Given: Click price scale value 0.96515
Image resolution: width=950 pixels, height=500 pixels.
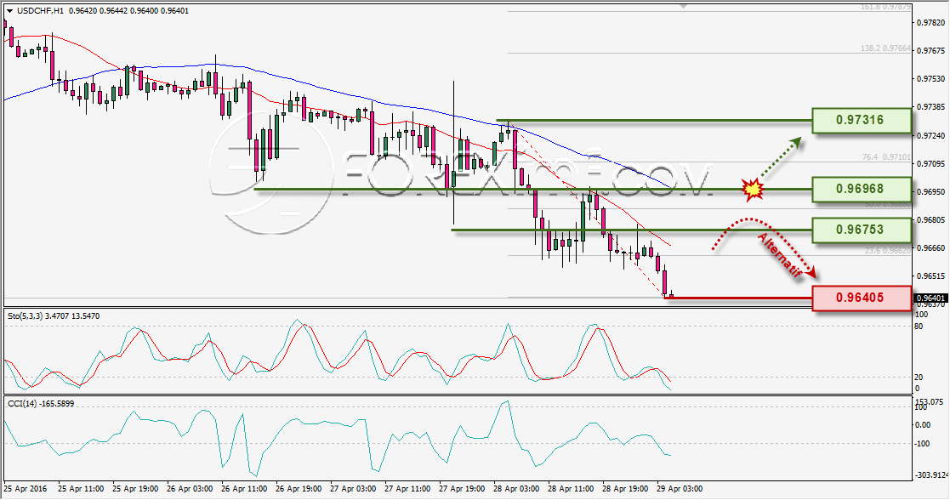Looking at the screenshot, I should 930,276.
